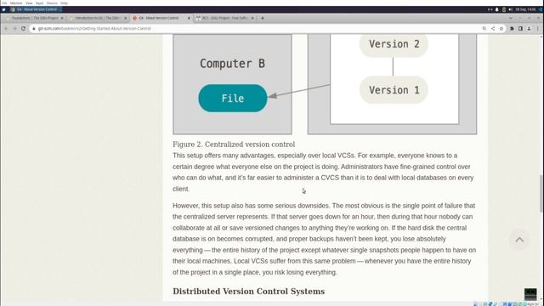544x306 pixels.
Task: Open the View menu
Action: tap(29, 3)
